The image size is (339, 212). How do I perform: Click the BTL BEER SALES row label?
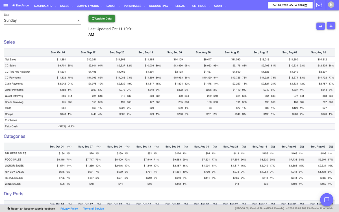(16, 153)
